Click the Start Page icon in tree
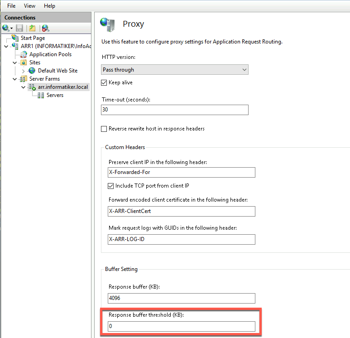Viewport: 350px width, 338px height. 15,38
